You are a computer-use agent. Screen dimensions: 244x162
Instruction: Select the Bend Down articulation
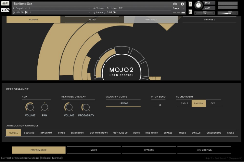(78, 133)
